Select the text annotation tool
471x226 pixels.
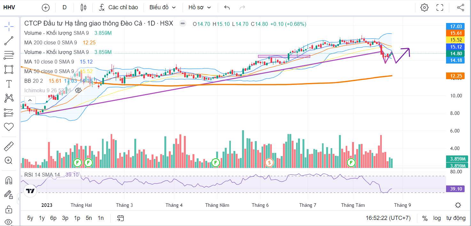click(9, 84)
